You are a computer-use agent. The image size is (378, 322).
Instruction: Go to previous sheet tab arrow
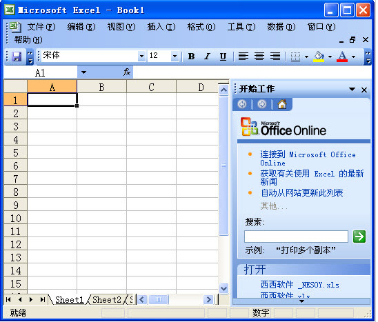pyautogui.click(x=20, y=299)
